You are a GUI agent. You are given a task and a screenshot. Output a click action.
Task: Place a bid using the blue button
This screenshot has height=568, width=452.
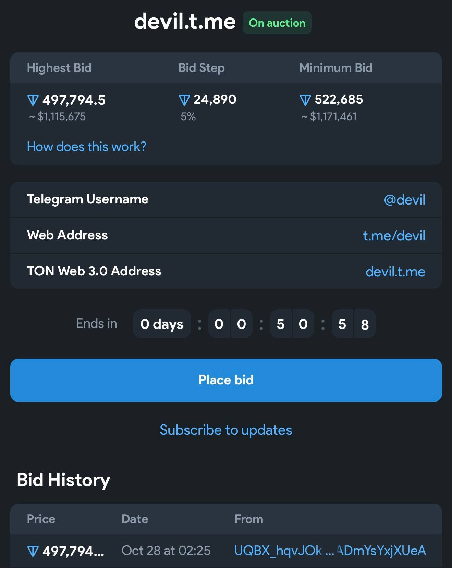[226, 380]
